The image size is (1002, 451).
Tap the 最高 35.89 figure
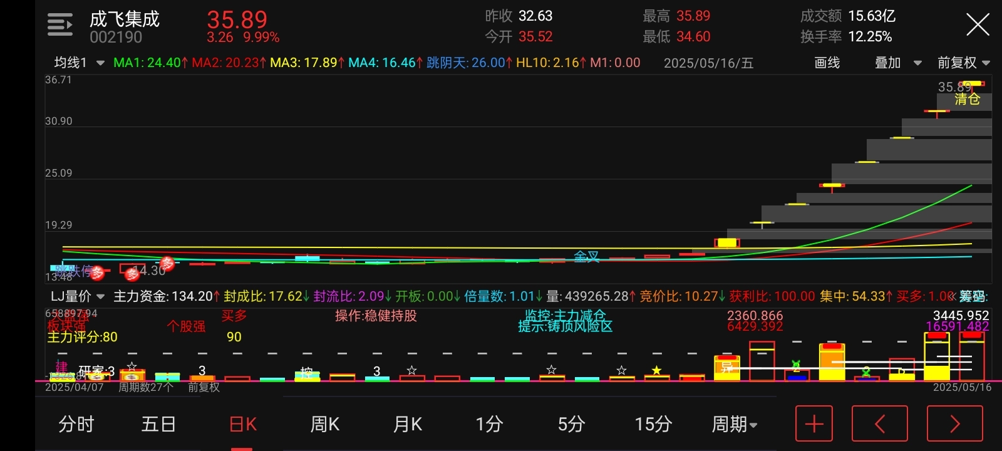676,16
